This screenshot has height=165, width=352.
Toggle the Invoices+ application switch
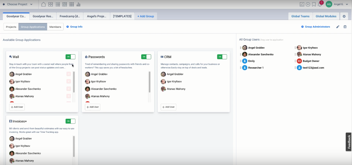pyautogui.click(x=70, y=121)
